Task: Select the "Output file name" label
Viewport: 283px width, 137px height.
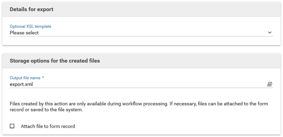Action: pyautogui.click(x=25, y=78)
